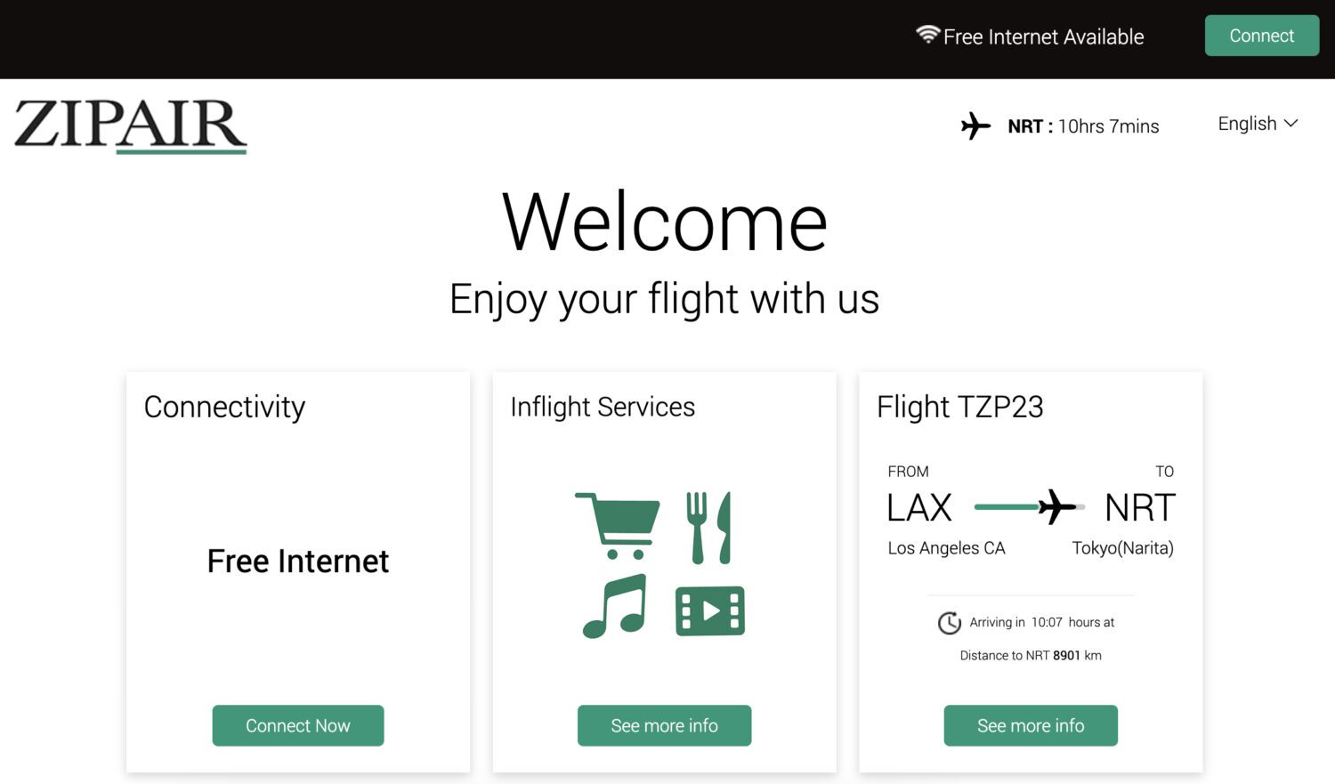
Task: Select the Inflight Services card heading
Action: tap(603, 407)
